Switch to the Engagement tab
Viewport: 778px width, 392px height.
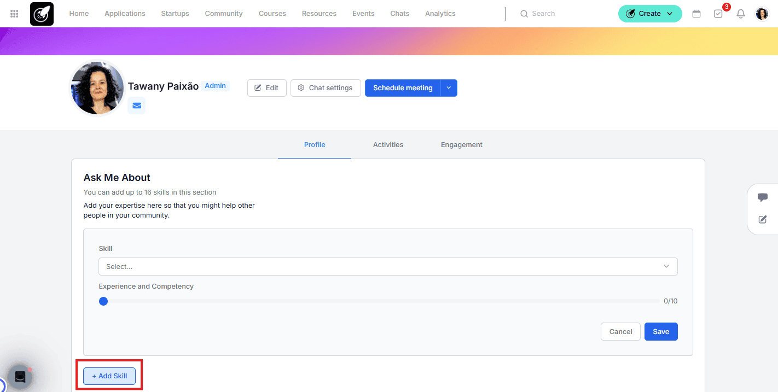pos(462,145)
